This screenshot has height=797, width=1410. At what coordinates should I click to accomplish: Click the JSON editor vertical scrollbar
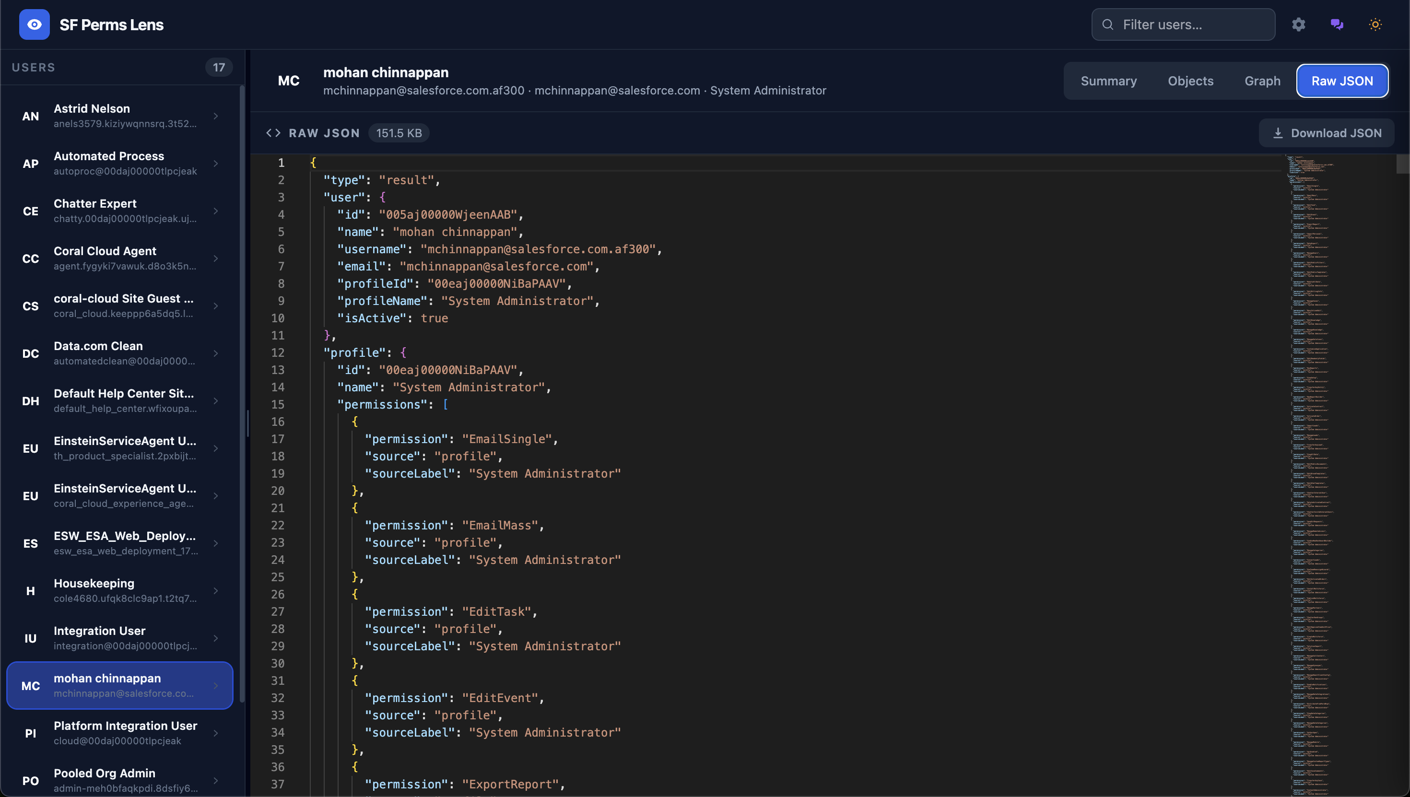coord(1402,164)
